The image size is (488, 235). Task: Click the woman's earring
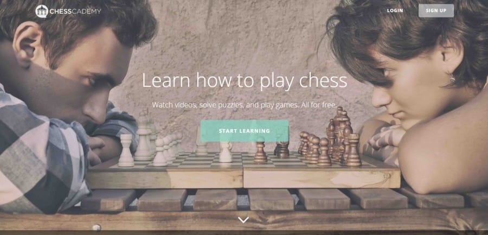click(x=452, y=78)
